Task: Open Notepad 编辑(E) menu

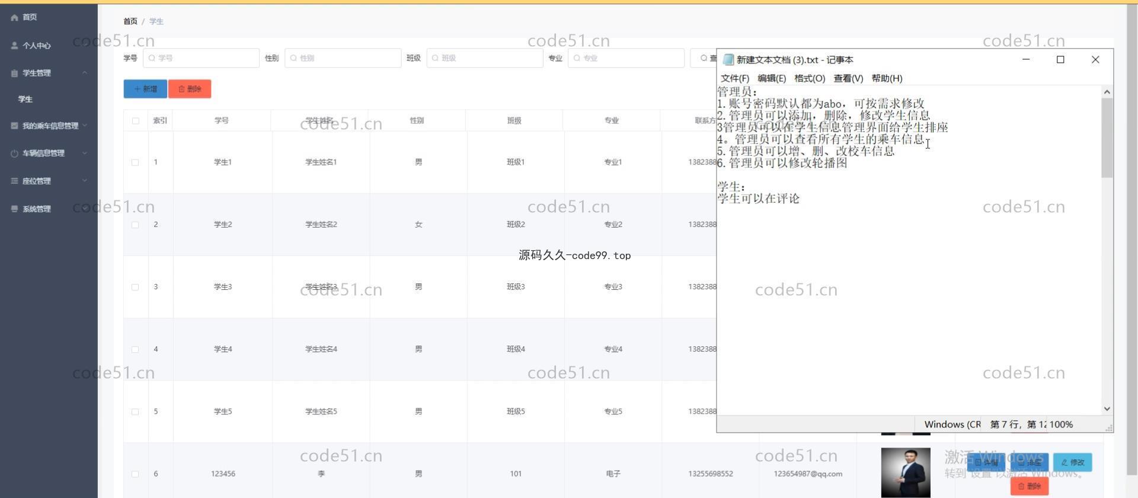Action: (x=772, y=78)
